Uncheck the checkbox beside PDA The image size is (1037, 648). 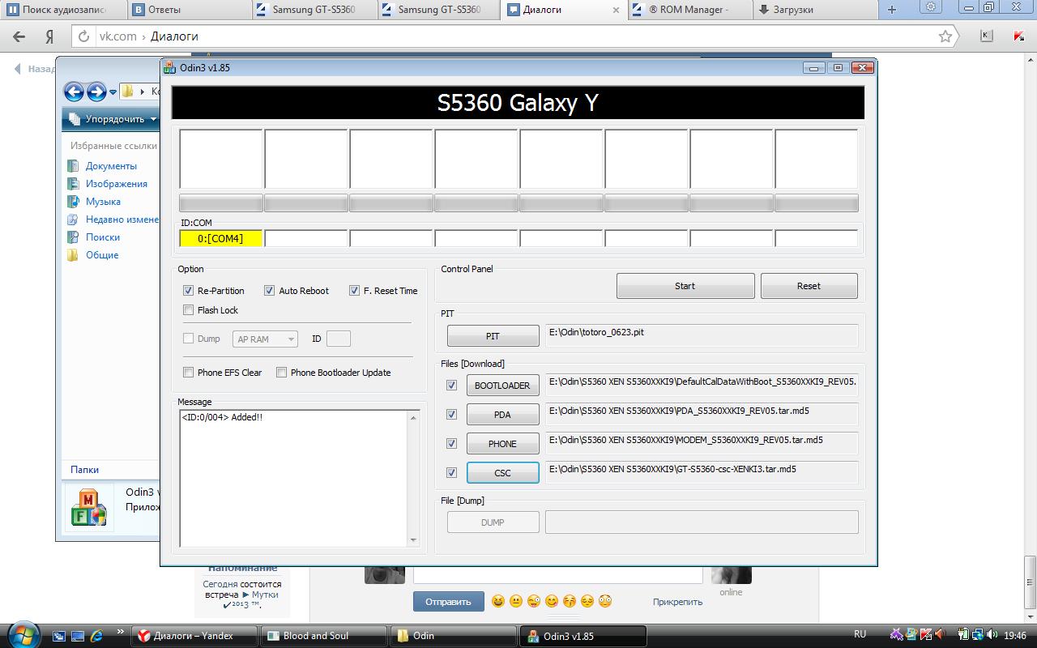(x=451, y=415)
